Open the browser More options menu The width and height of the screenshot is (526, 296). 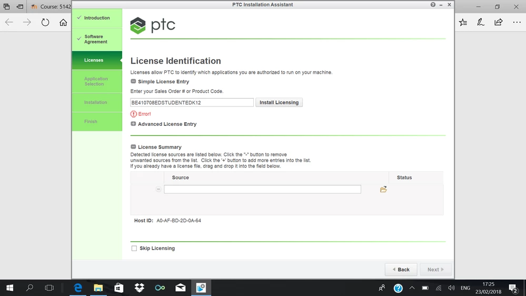517,23
